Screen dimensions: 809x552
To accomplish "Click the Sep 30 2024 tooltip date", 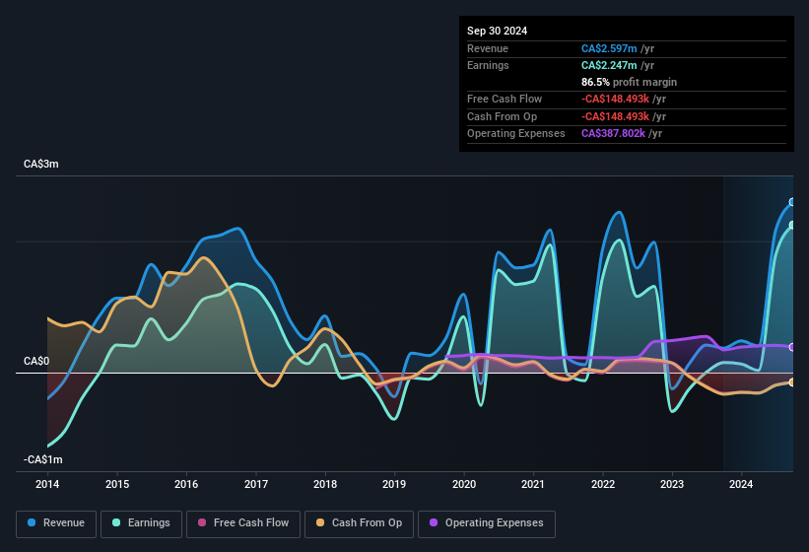I will (x=498, y=31).
